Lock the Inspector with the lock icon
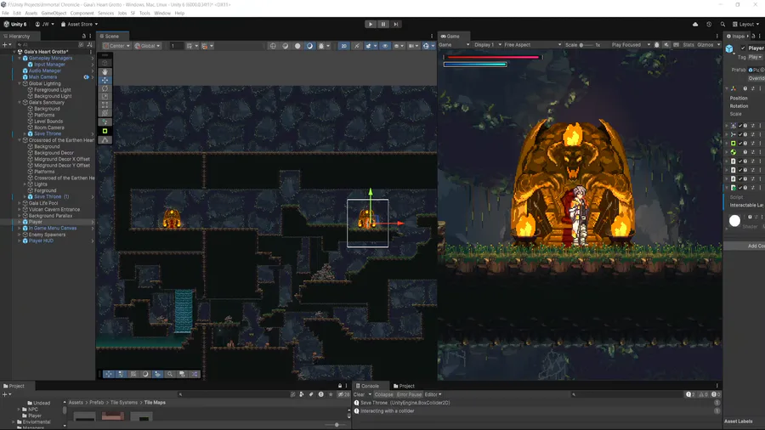765x430 pixels. point(753,36)
